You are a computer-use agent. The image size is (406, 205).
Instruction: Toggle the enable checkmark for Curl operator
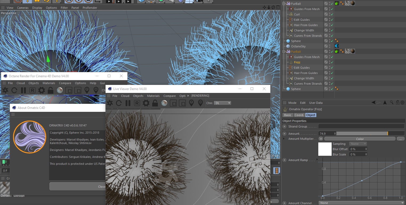coord(332,14)
